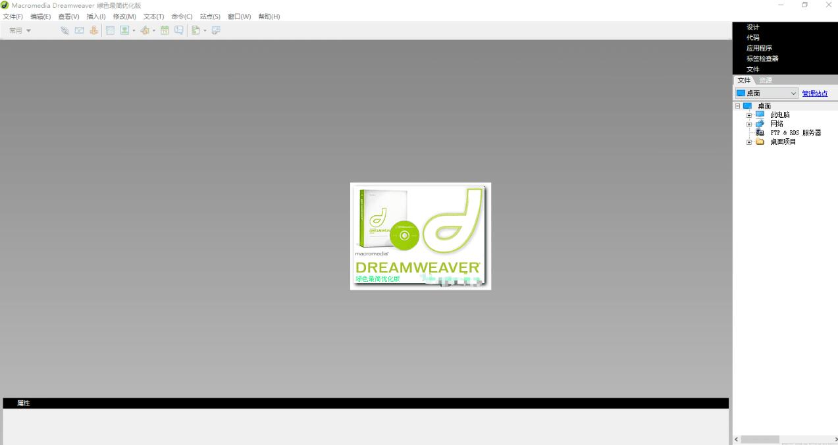Select the 网络 tree item
The image size is (838, 445).
tap(777, 124)
